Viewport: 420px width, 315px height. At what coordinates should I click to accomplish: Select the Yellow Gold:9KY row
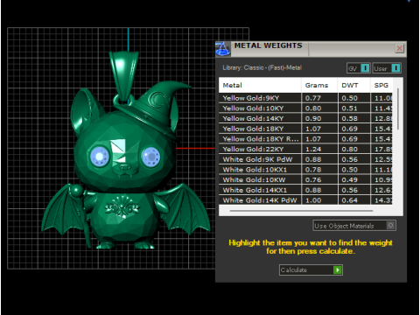(305, 98)
